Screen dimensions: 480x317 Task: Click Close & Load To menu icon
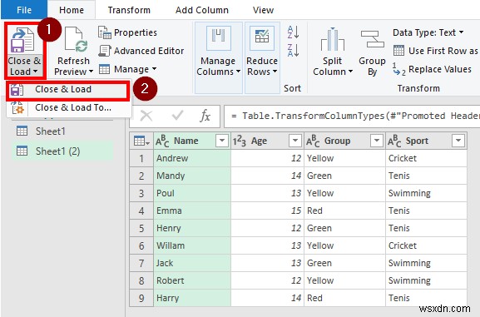coord(17,108)
